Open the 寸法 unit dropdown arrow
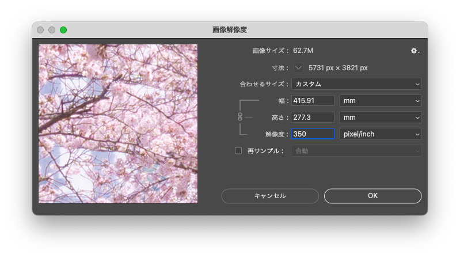 click(298, 68)
